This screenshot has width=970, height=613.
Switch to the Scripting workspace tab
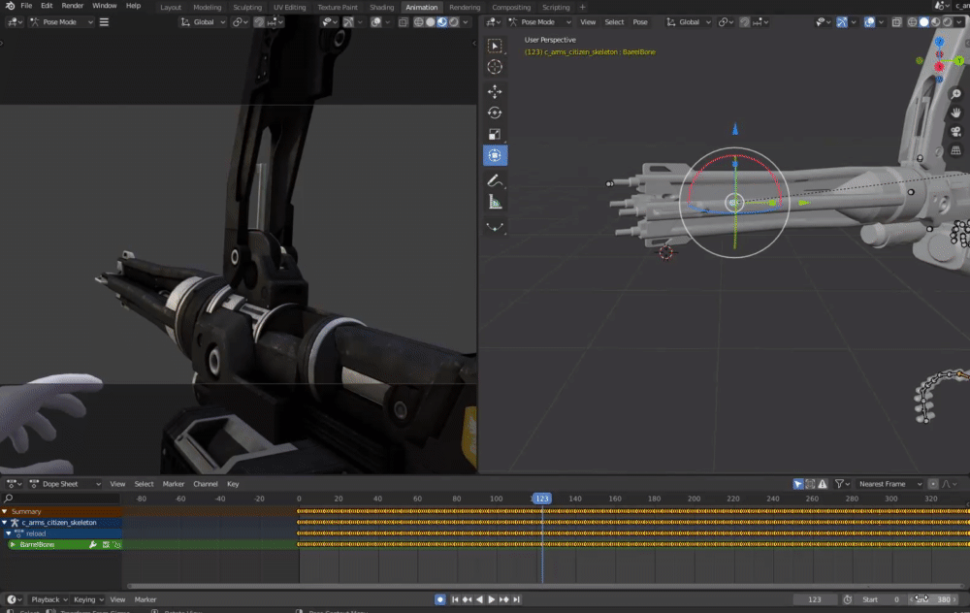pos(556,7)
